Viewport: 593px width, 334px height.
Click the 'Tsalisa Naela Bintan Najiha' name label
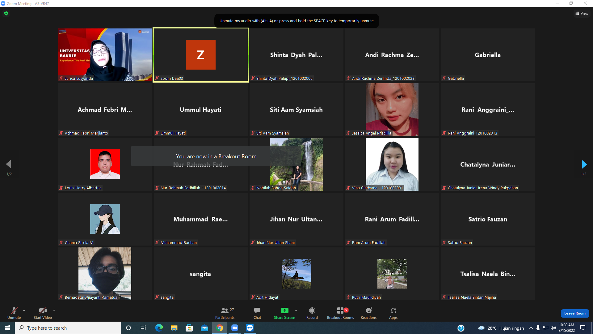click(x=472, y=298)
